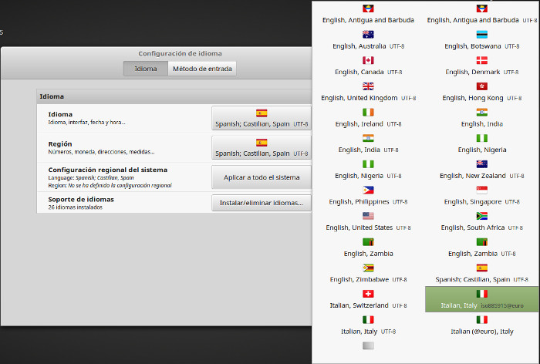Click the Botswana flag icon
Screen dimensions: 540x364
point(482,35)
